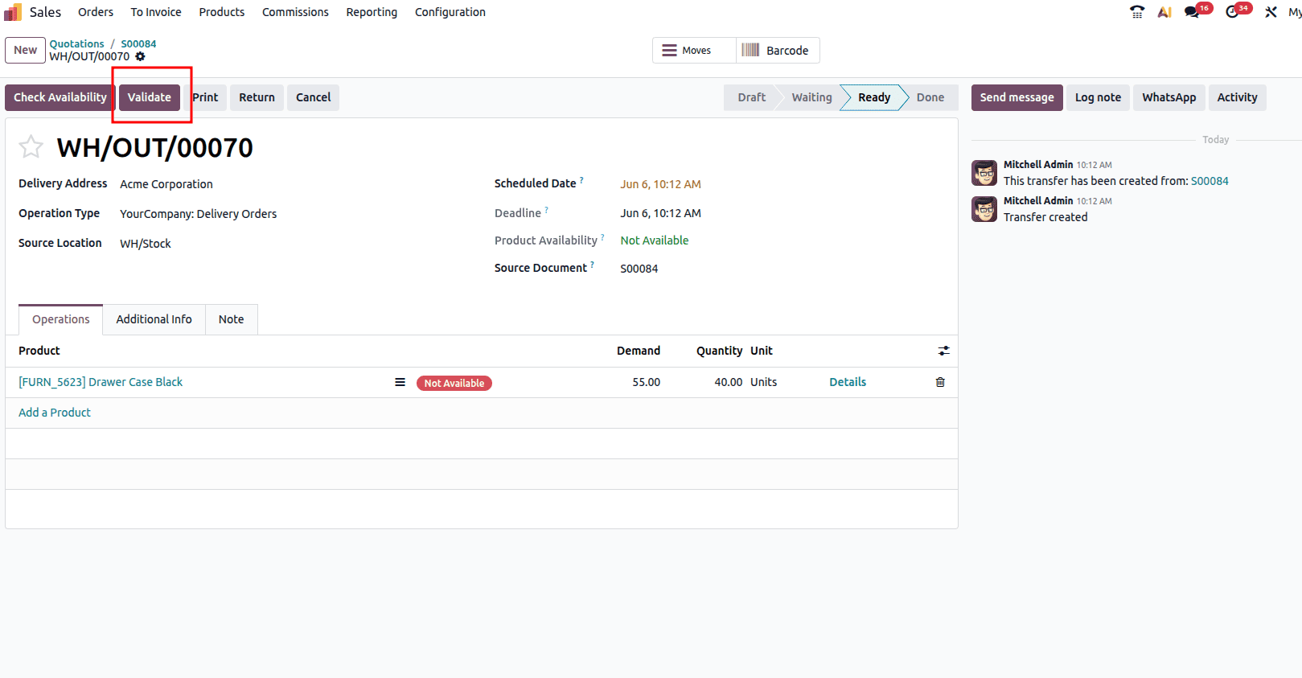Image resolution: width=1302 pixels, height=678 pixels.
Task: Click the WhatsApp button
Action: (x=1169, y=97)
